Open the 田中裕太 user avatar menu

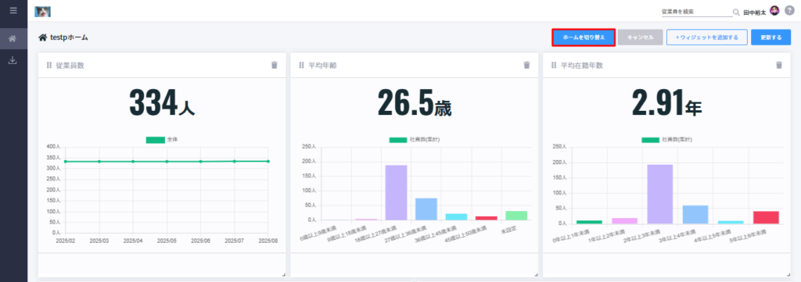774,11
